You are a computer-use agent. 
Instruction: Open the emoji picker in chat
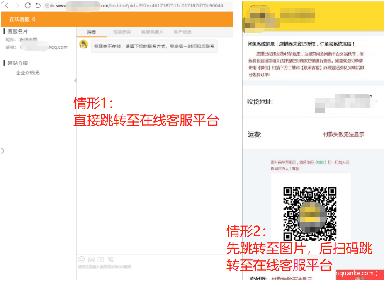[82, 259]
